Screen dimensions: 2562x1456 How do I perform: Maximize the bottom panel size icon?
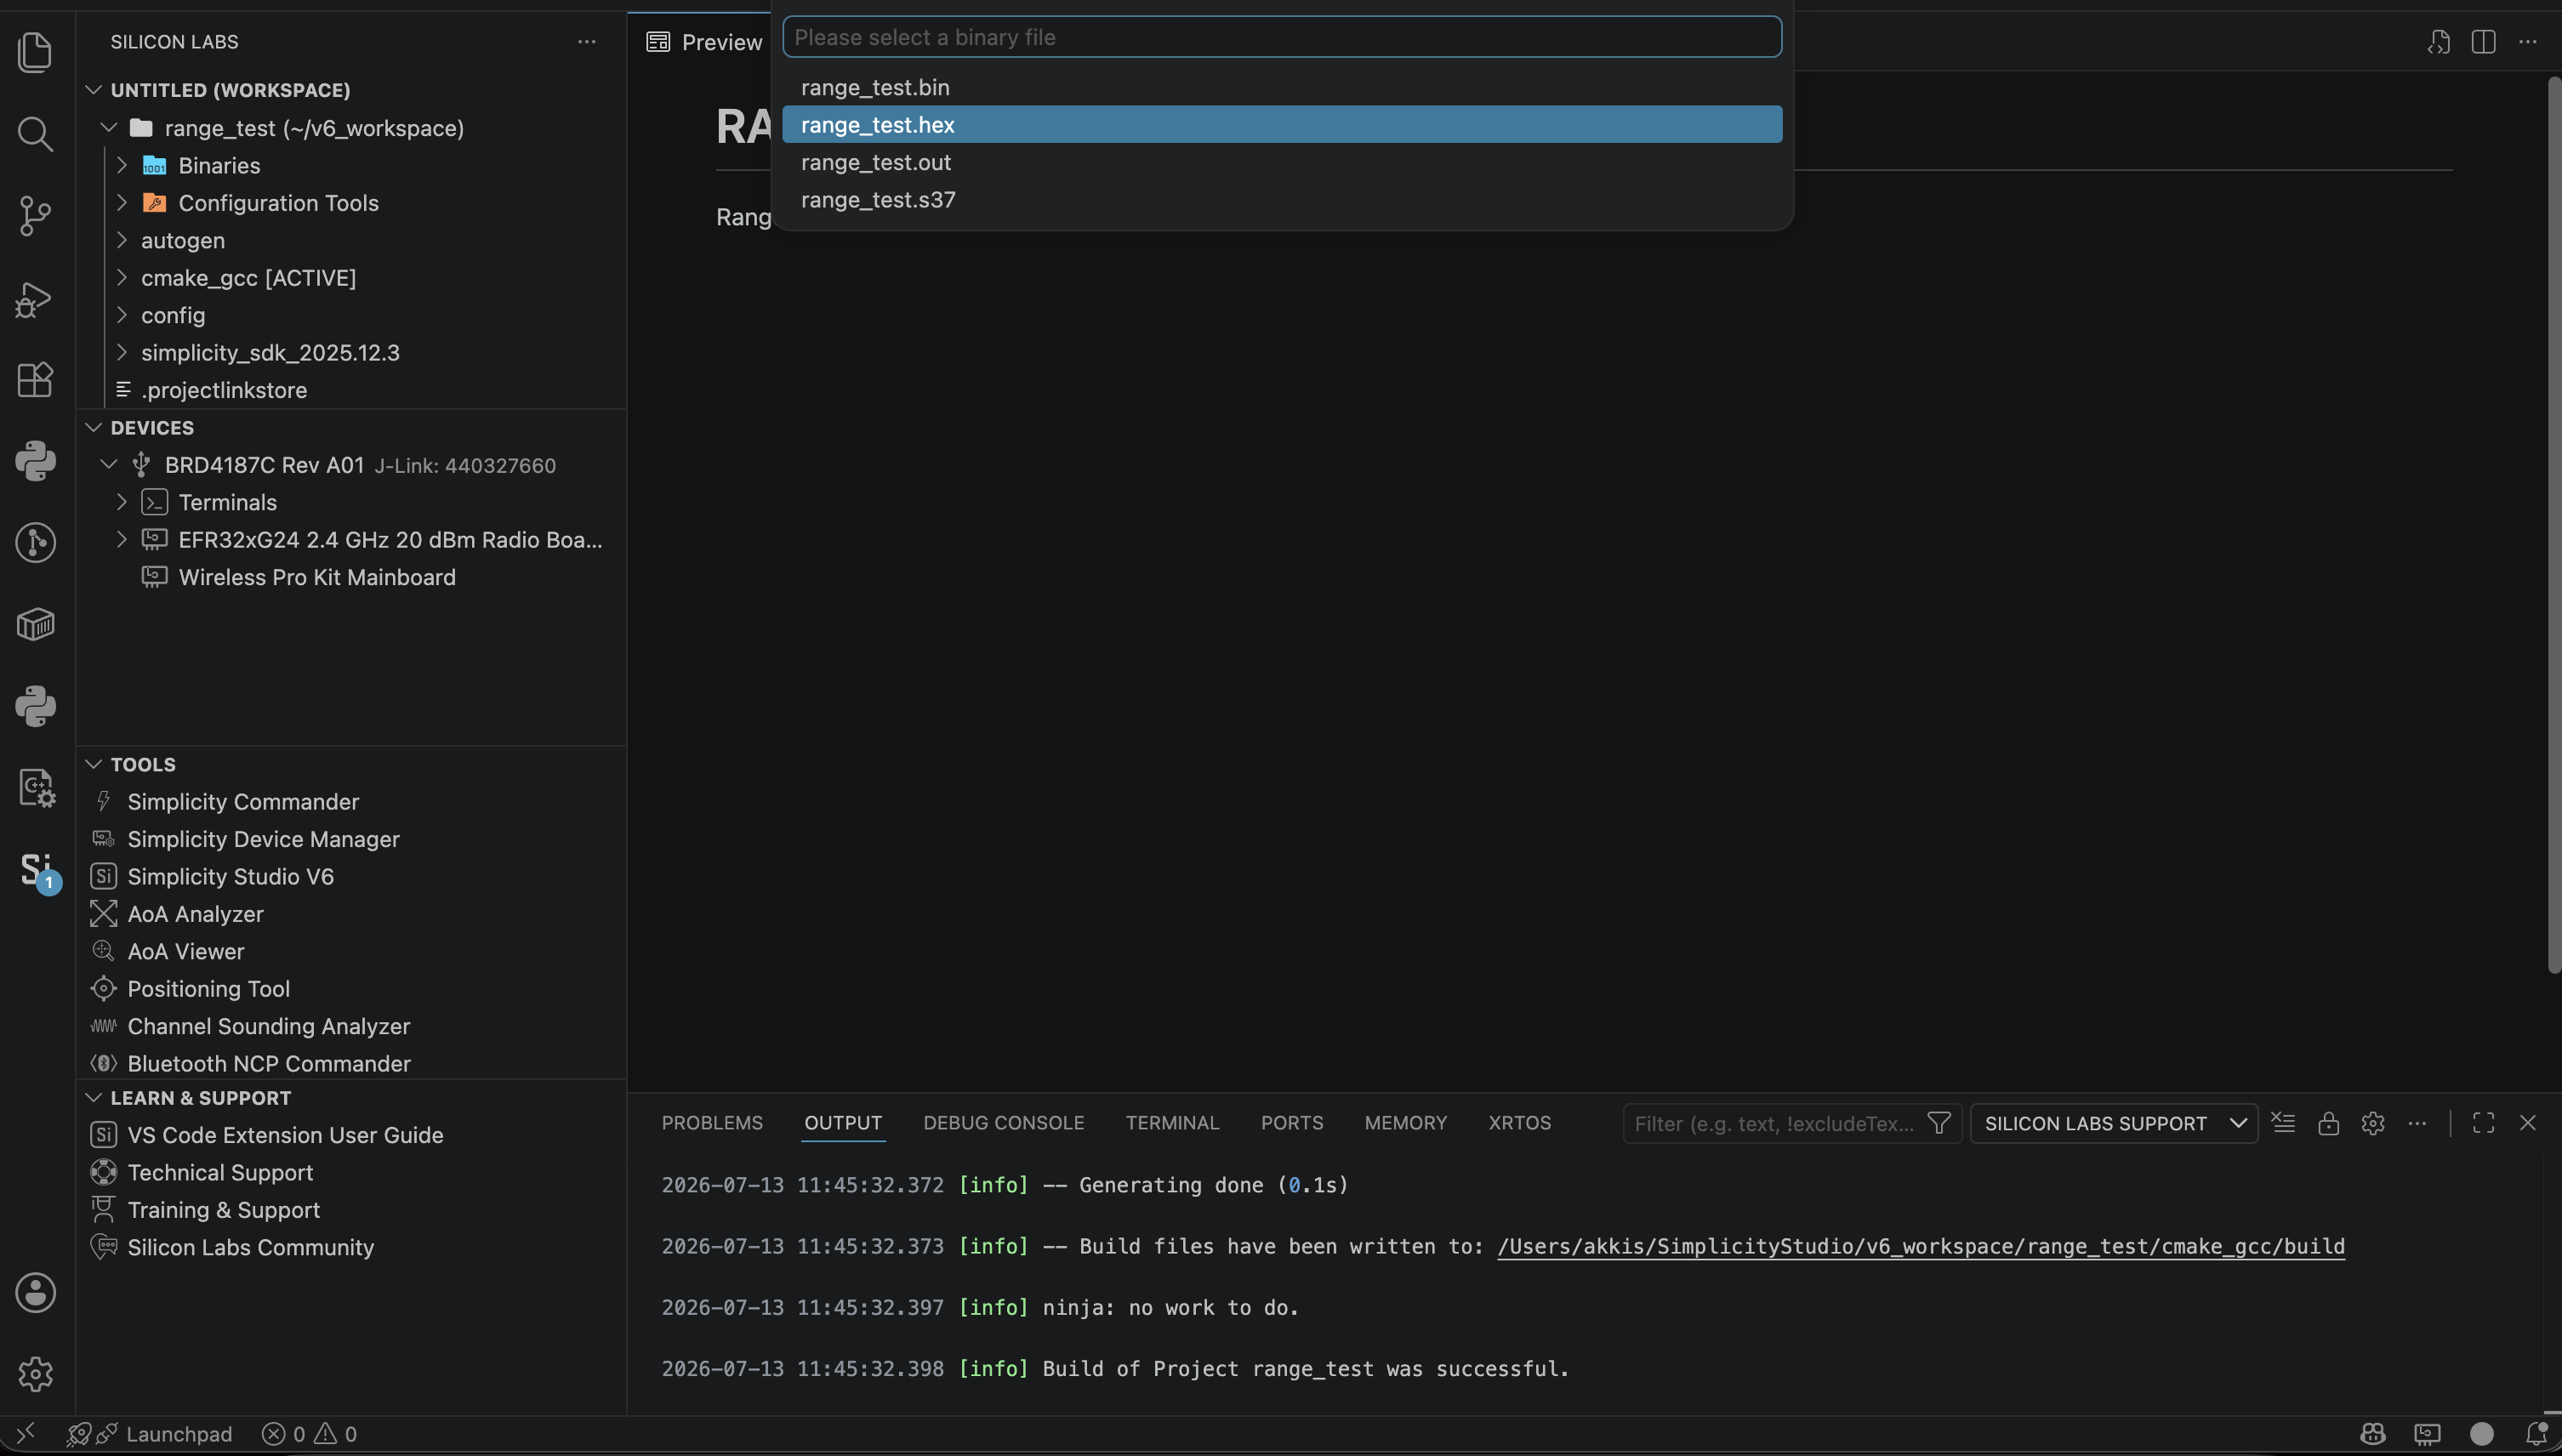2483,1123
